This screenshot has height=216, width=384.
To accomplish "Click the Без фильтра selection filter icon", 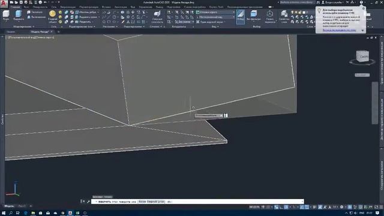I will click(254, 16).
